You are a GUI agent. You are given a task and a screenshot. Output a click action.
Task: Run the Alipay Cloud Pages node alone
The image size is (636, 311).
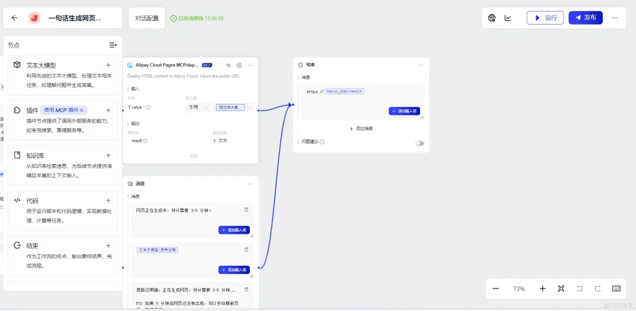click(x=240, y=65)
